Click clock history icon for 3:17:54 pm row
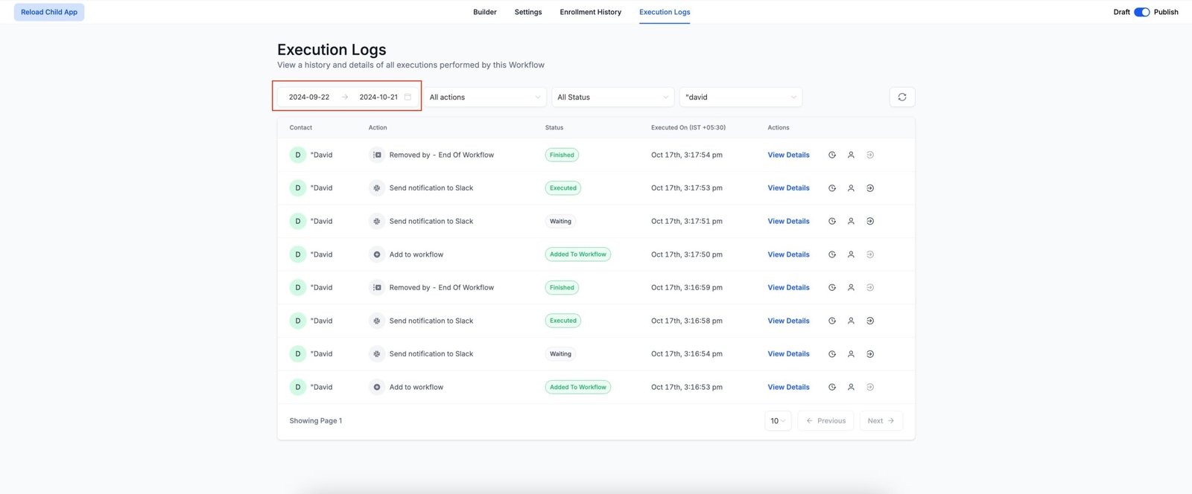 832,155
